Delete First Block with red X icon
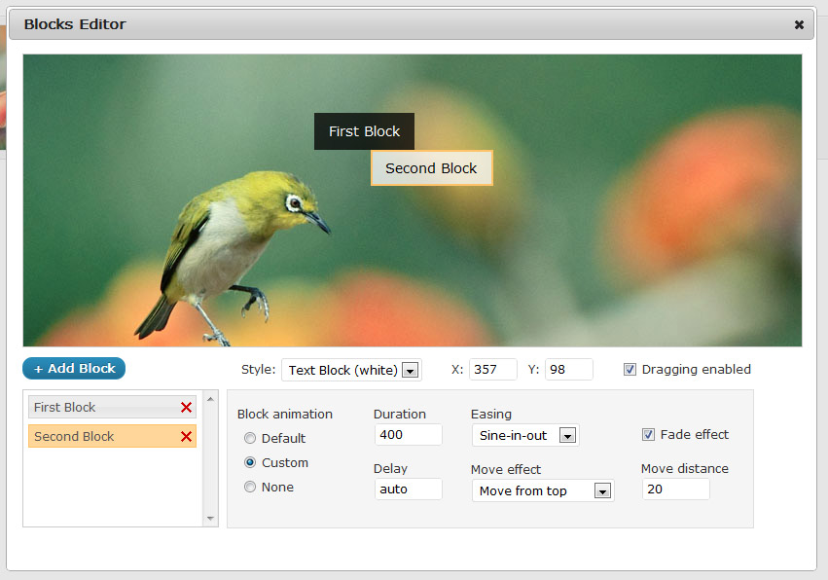This screenshot has height=580, width=828. 186,408
